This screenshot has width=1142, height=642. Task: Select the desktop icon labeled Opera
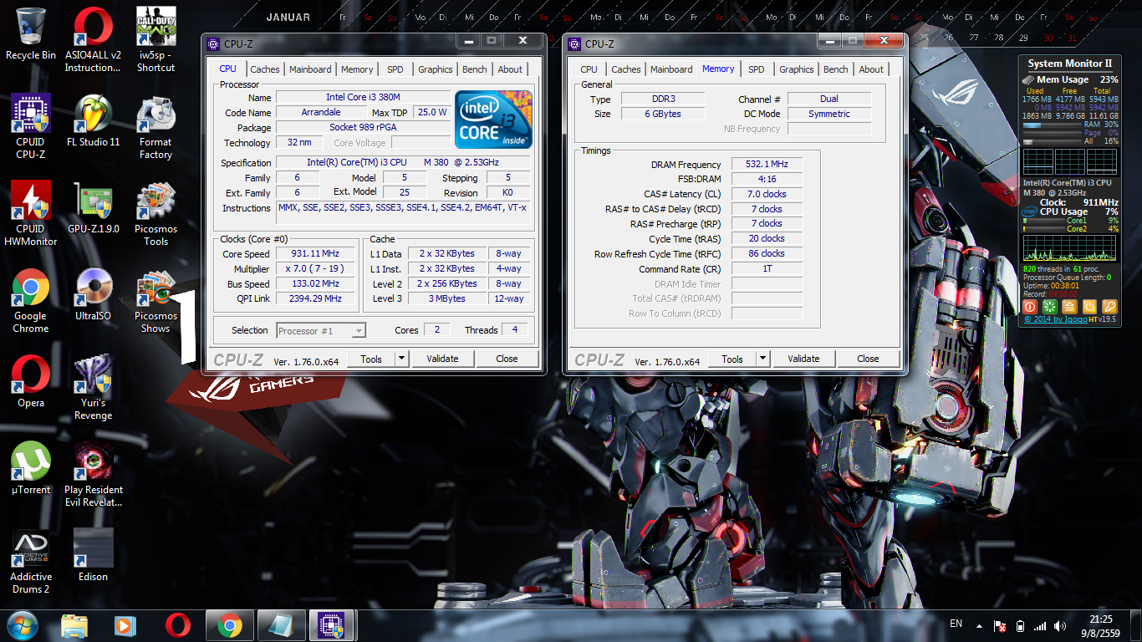[x=31, y=382]
